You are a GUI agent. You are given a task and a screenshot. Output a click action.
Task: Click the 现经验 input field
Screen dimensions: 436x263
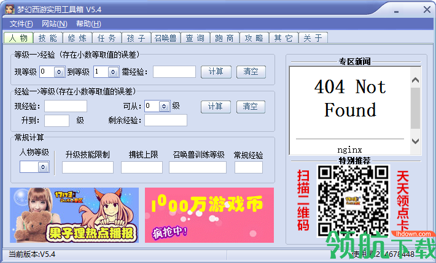coord(66,106)
